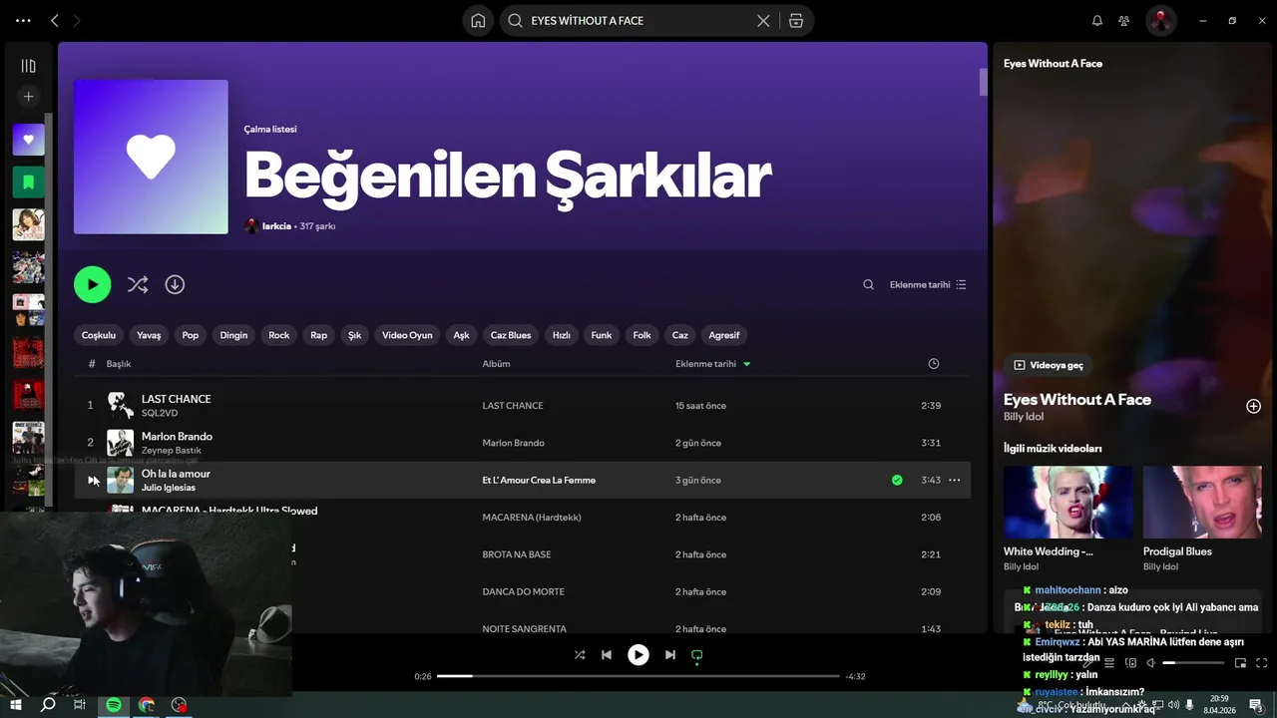Navigate back with the left arrow
The width and height of the screenshot is (1277, 718).
[55, 20]
